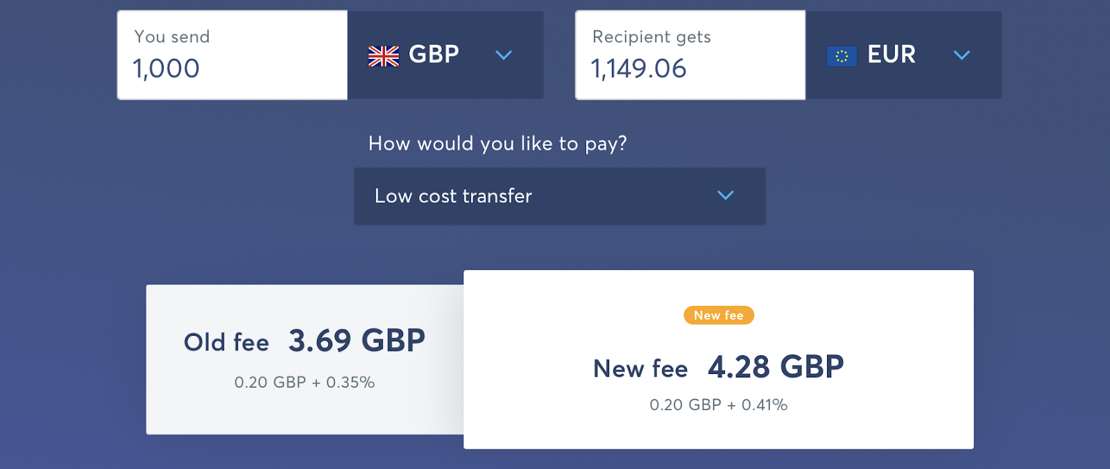The image size is (1110, 469).
Task: Click the 3.69 GBP old fee amount
Action: (357, 341)
